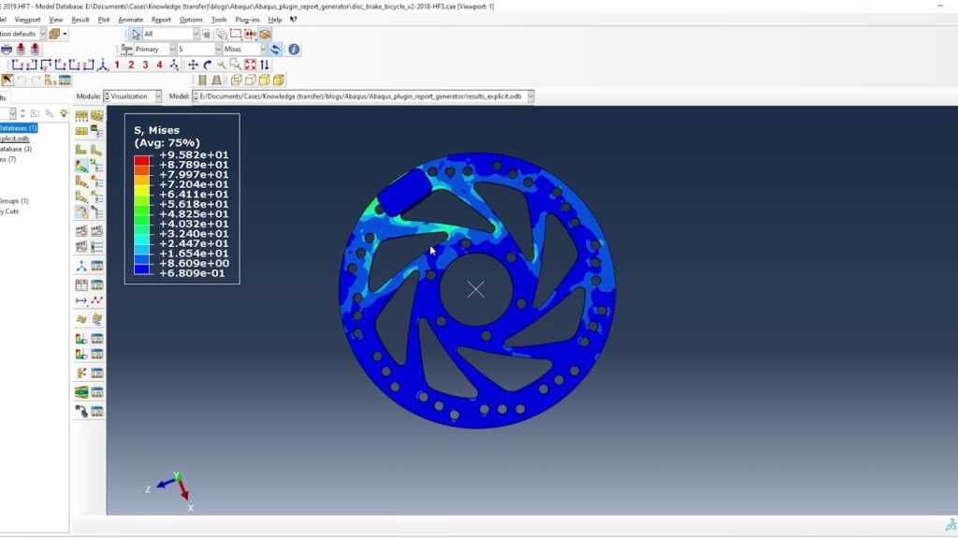This screenshot has height=539, width=958.
Task: Open the Result menu
Action: (x=82, y=19)
